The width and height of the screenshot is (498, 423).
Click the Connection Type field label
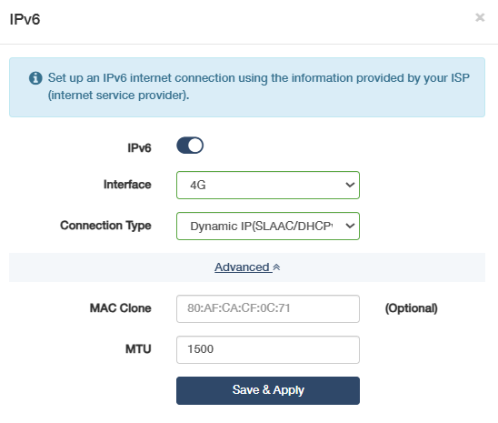[x=105, y=226]
